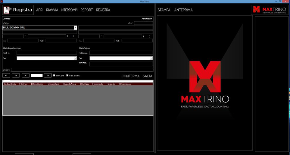Click the ImportoAvere column header

(72, 84)
